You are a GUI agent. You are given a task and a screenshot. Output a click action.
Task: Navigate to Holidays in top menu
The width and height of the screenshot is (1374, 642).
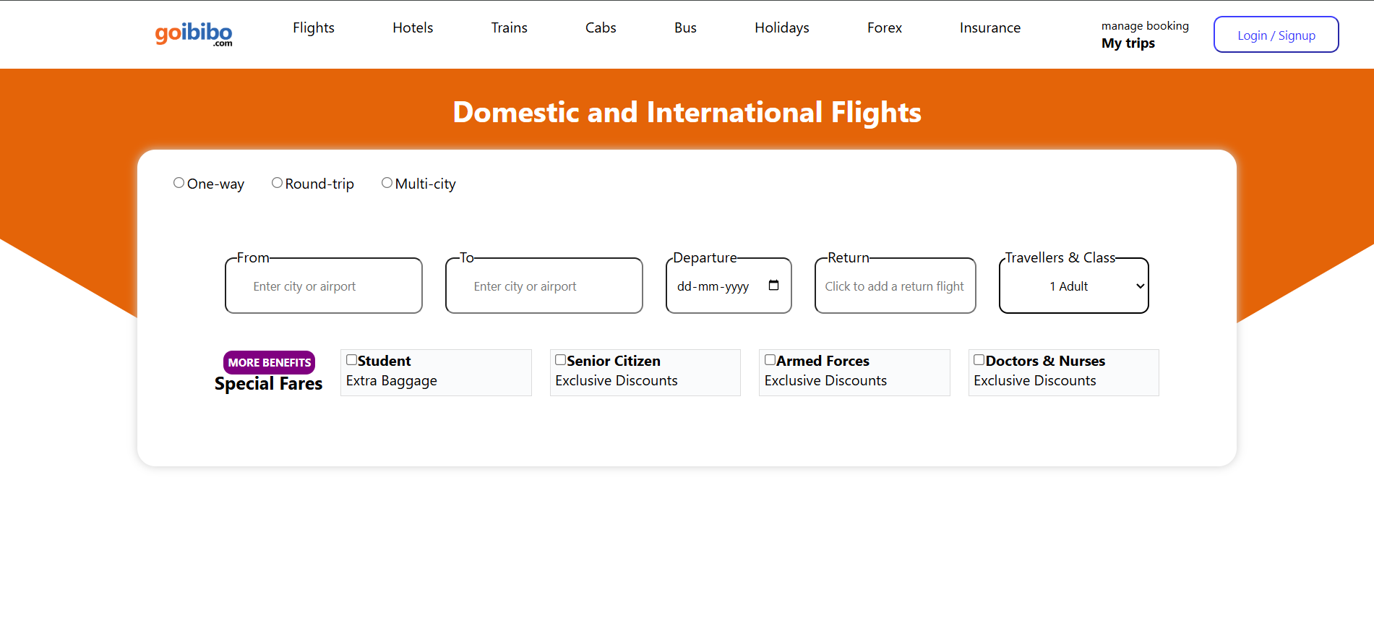click(782, 28)
